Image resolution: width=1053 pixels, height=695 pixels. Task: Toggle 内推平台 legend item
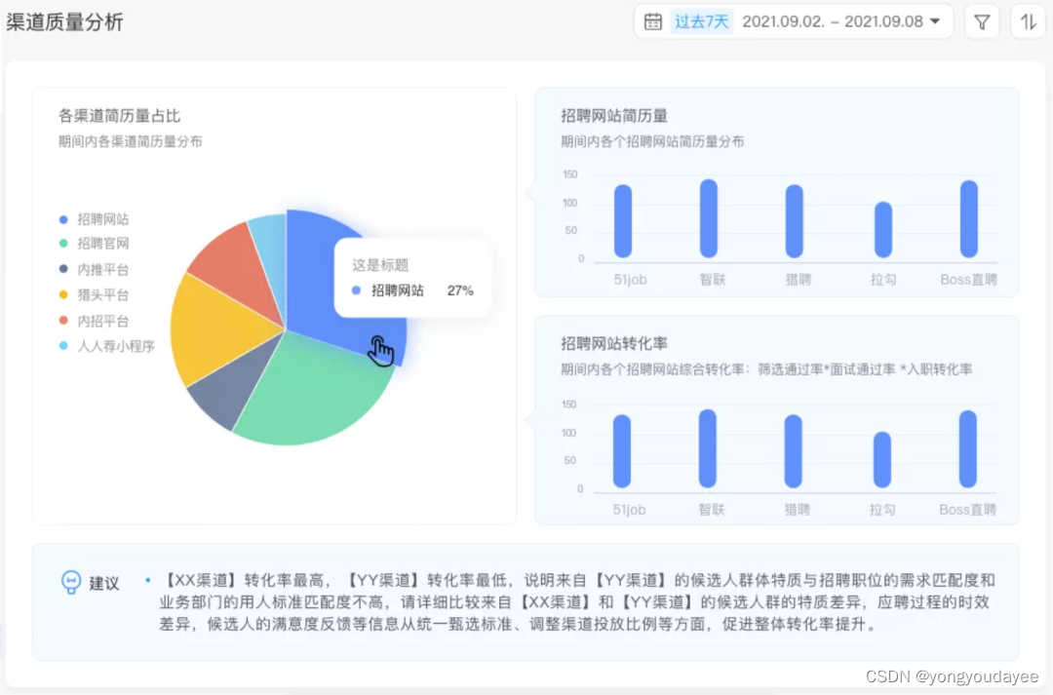[x=94, y=269]
